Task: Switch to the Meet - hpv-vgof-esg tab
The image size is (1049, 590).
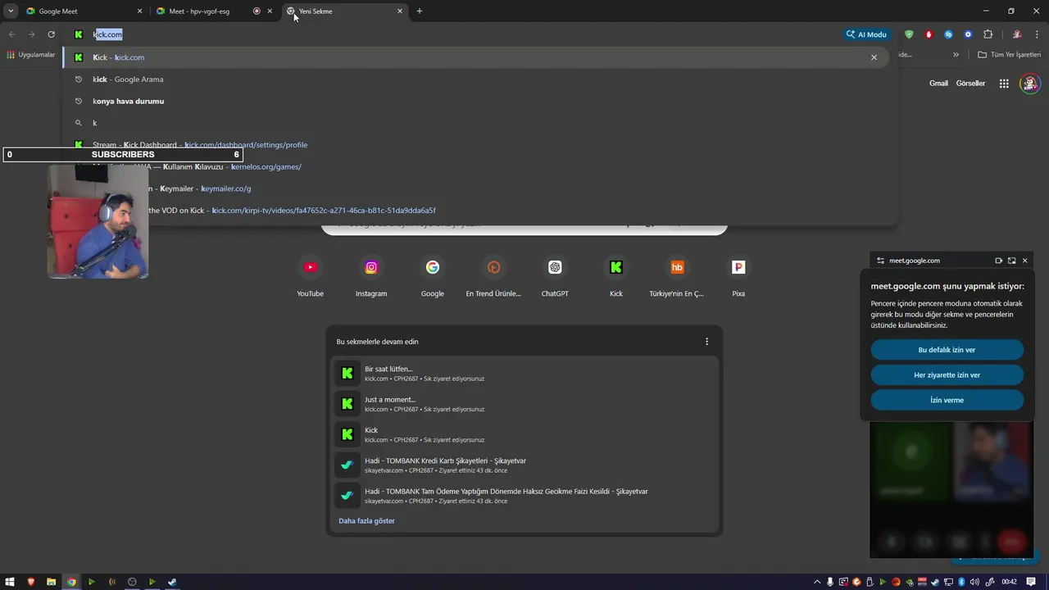Action: point(213,11)
